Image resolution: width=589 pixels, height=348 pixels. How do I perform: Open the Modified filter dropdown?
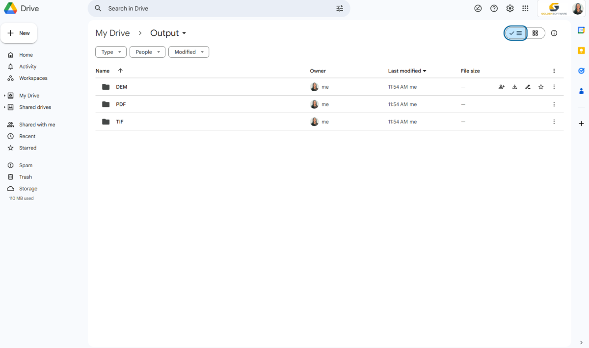tap(188, 52)
